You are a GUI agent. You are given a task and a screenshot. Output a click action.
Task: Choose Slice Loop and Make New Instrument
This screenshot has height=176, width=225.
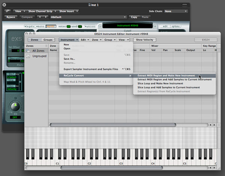pos(174,84)
